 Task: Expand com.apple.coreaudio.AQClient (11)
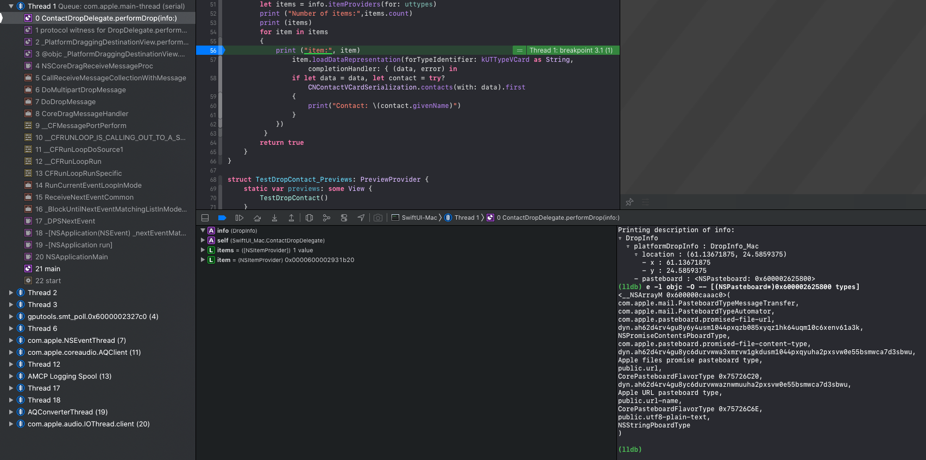coord(11,353)
